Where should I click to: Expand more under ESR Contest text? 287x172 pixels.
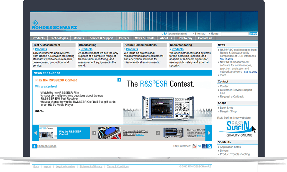pos(40,111)
